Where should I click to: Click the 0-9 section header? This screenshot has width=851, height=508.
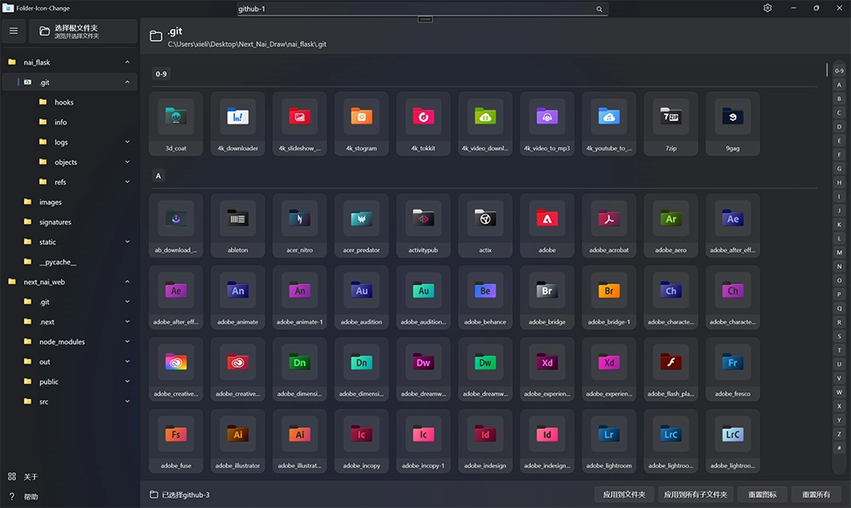[x=161, y=74]
